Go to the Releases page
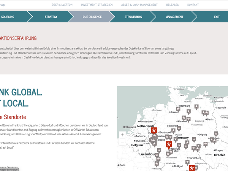The height and width of the screenshot is (171, 228). coord(173,5)
